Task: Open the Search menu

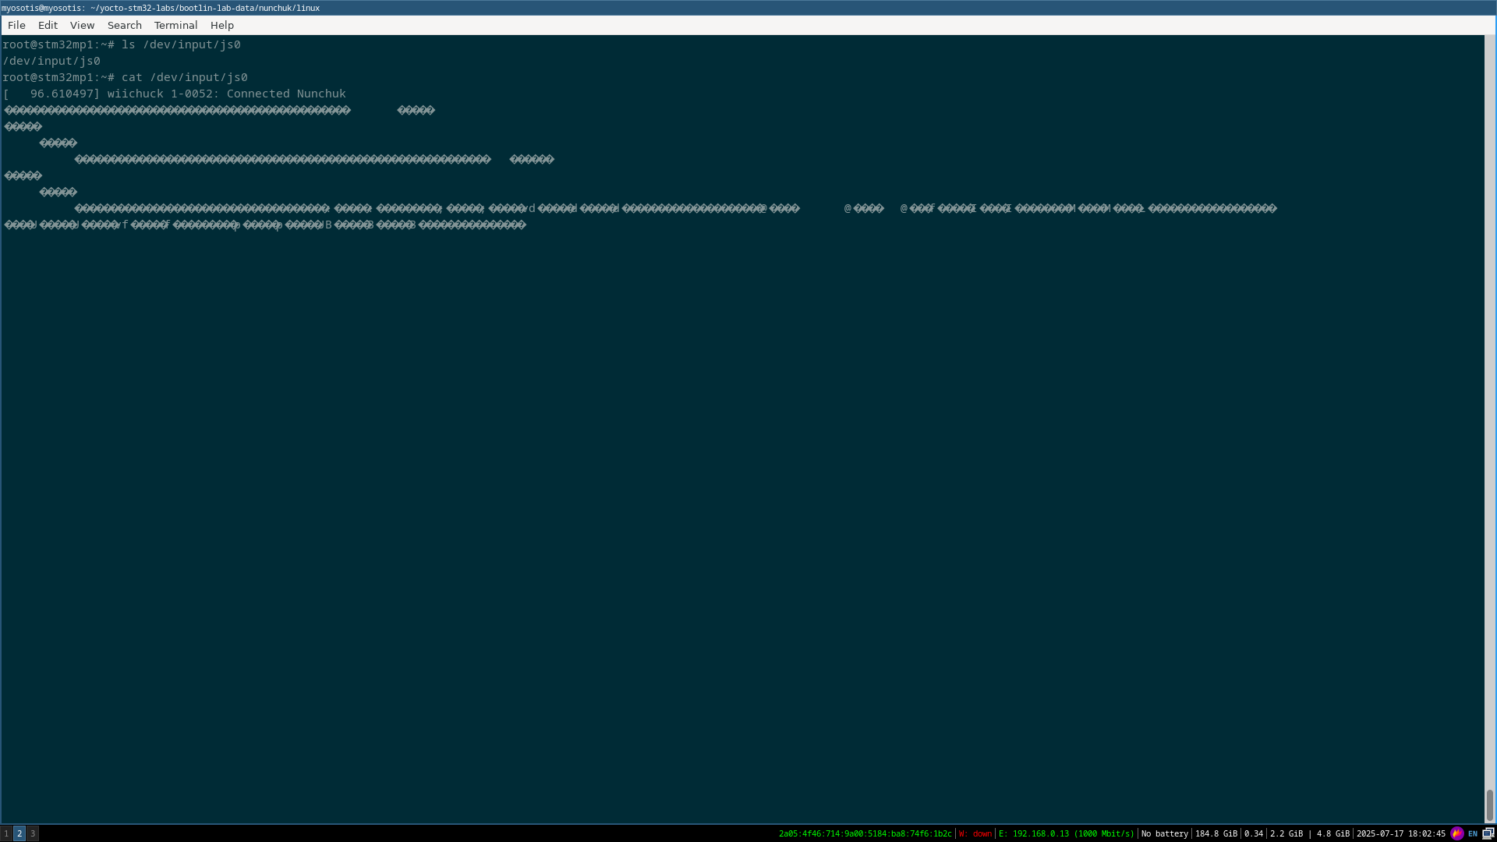Action: 124,25
